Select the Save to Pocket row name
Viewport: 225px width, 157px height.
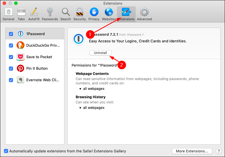[39, 57]
